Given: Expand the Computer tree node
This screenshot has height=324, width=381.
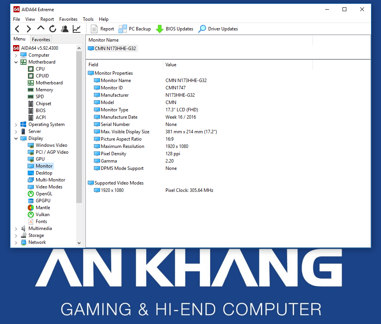Looking at the screenshot, I should pyautogui.click(x=16, y=55).
